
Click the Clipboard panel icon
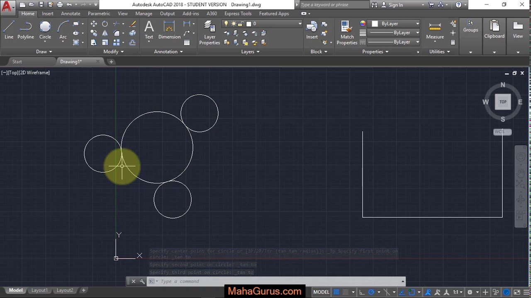tap(494, 29)
